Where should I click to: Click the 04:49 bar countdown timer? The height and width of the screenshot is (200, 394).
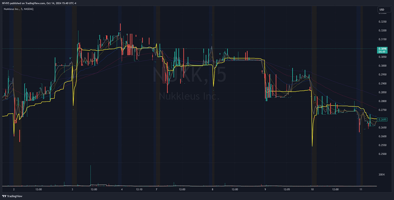(382, 51)
